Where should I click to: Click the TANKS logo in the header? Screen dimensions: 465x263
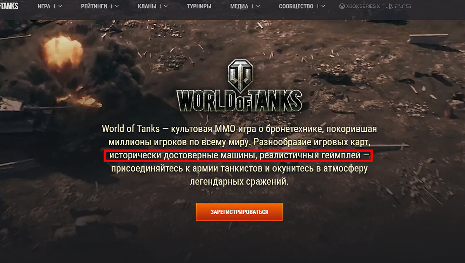tap(9, 6)
